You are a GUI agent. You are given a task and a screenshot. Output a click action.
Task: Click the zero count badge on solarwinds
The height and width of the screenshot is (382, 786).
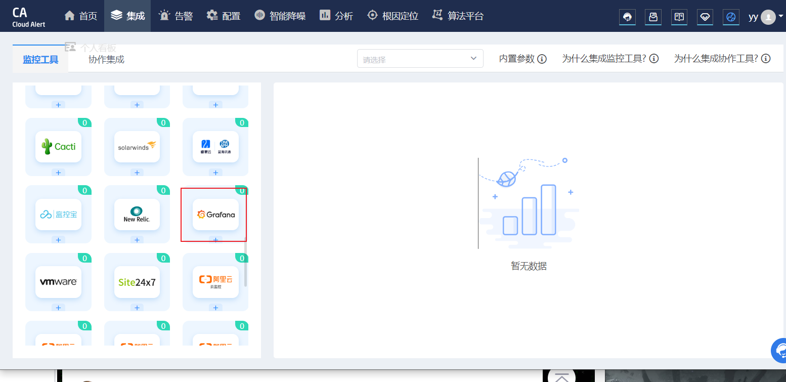163,123
